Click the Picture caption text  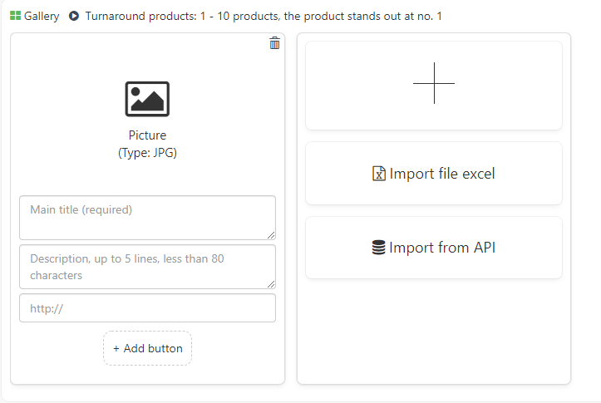pos(147,135)
